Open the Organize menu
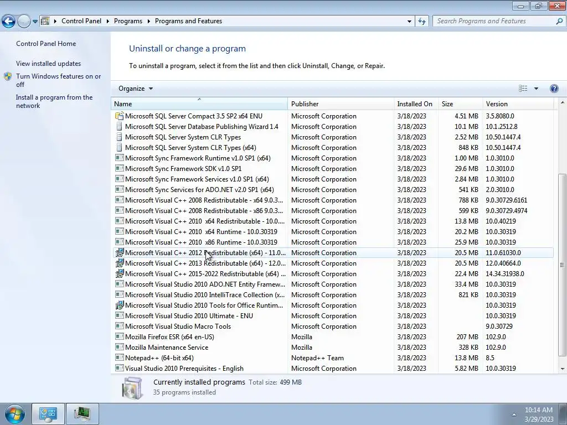The height and width of the screenshot is (425, 567). click(x=136, y=89)
